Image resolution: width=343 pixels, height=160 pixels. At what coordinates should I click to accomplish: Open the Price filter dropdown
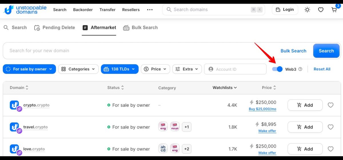[x=155, y=69]
